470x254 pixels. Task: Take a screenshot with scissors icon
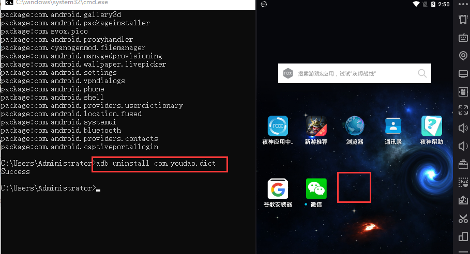point(463,218)
